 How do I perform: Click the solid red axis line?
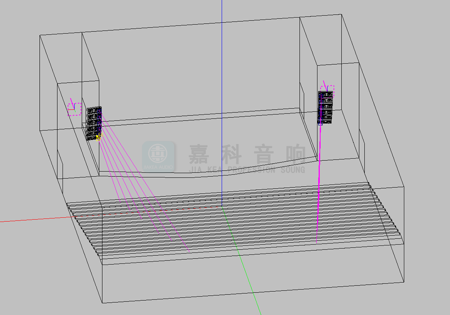click(x=33, y=219)
